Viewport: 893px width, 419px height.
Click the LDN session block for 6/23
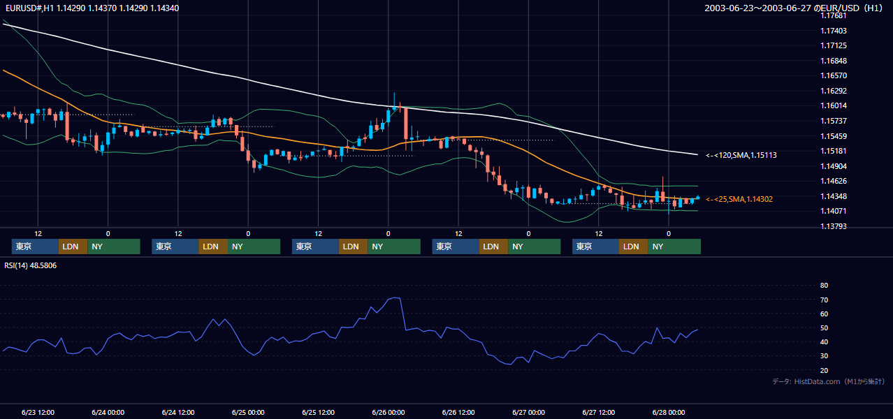tap(73, 247)
